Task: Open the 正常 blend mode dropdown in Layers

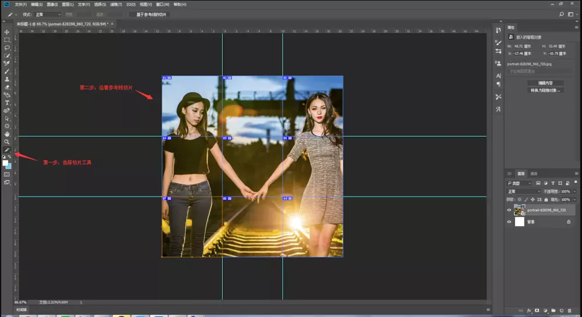Action: pos(524,191)
